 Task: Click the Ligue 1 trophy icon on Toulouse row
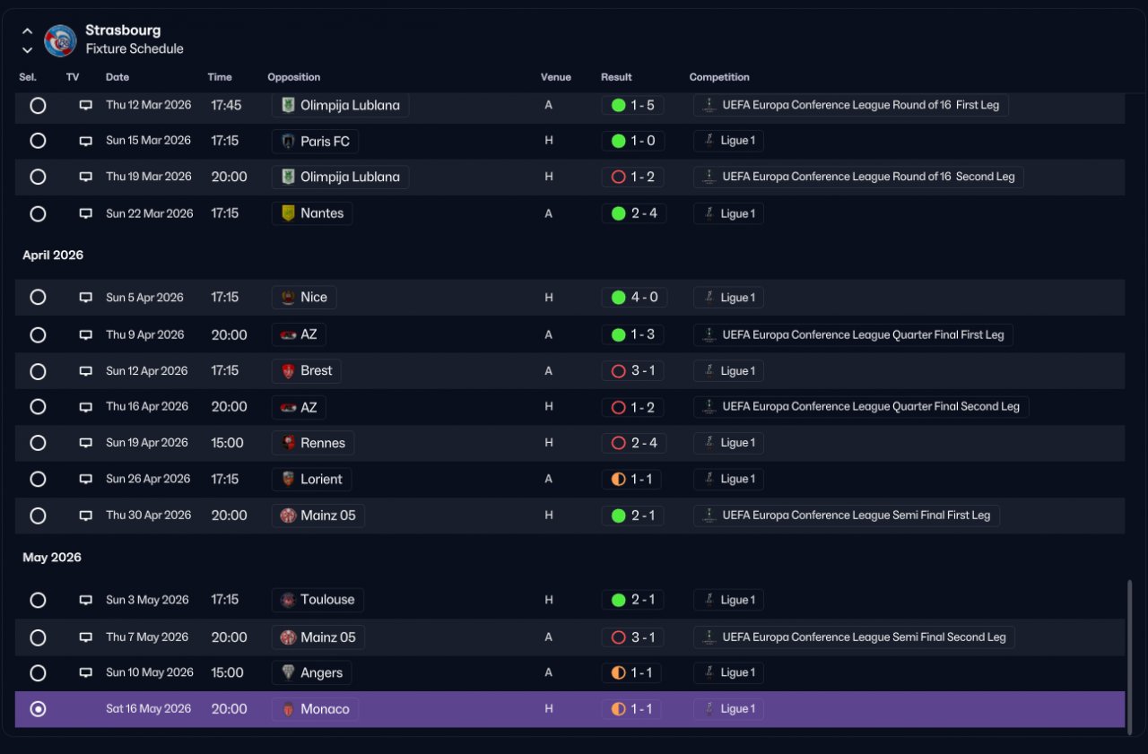point(709,600)
